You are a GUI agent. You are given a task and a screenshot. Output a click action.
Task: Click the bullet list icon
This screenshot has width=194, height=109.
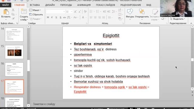(x=91, y=12)
